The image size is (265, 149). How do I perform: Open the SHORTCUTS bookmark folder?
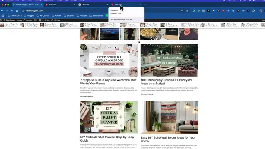pos(15,16)
